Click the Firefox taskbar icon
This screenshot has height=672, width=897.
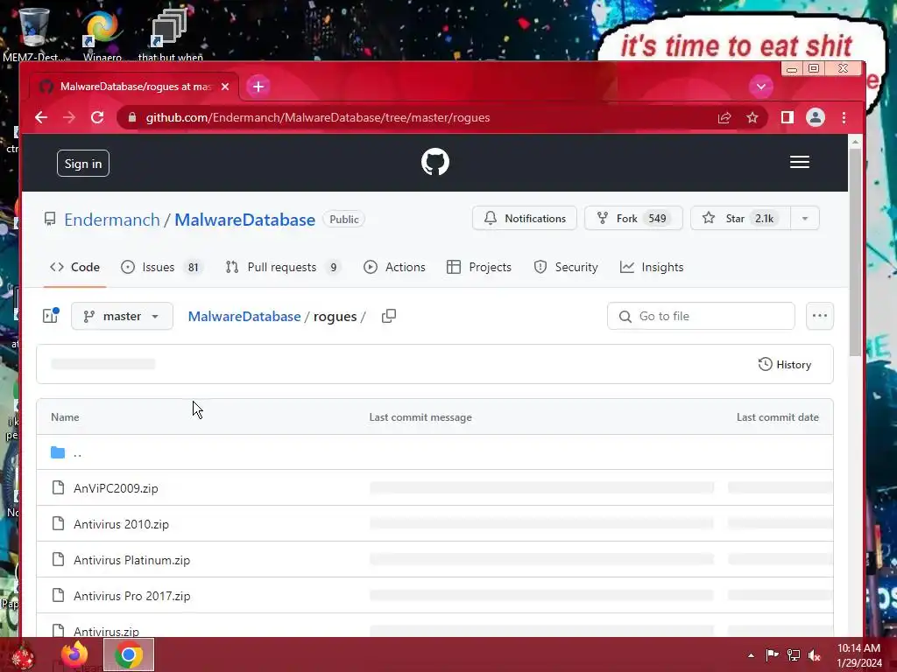tap(74, 654)
